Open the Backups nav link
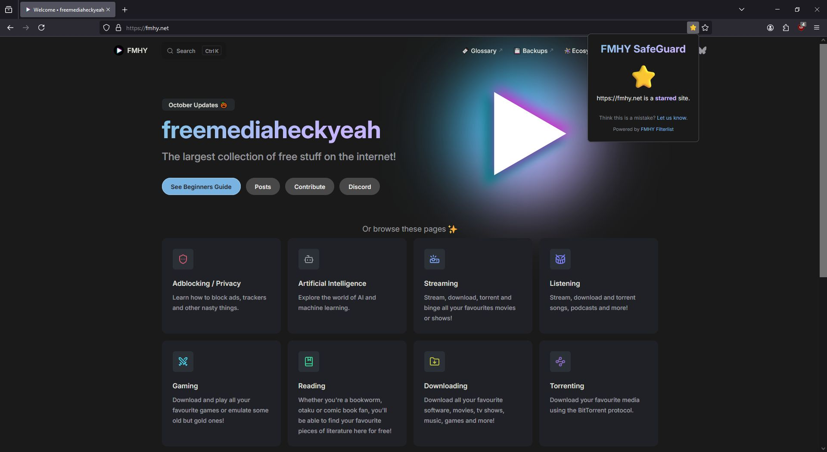 [534, 51]
